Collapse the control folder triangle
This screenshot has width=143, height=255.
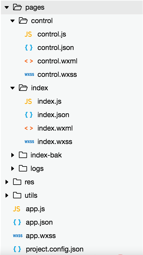[x=12, y=21]
